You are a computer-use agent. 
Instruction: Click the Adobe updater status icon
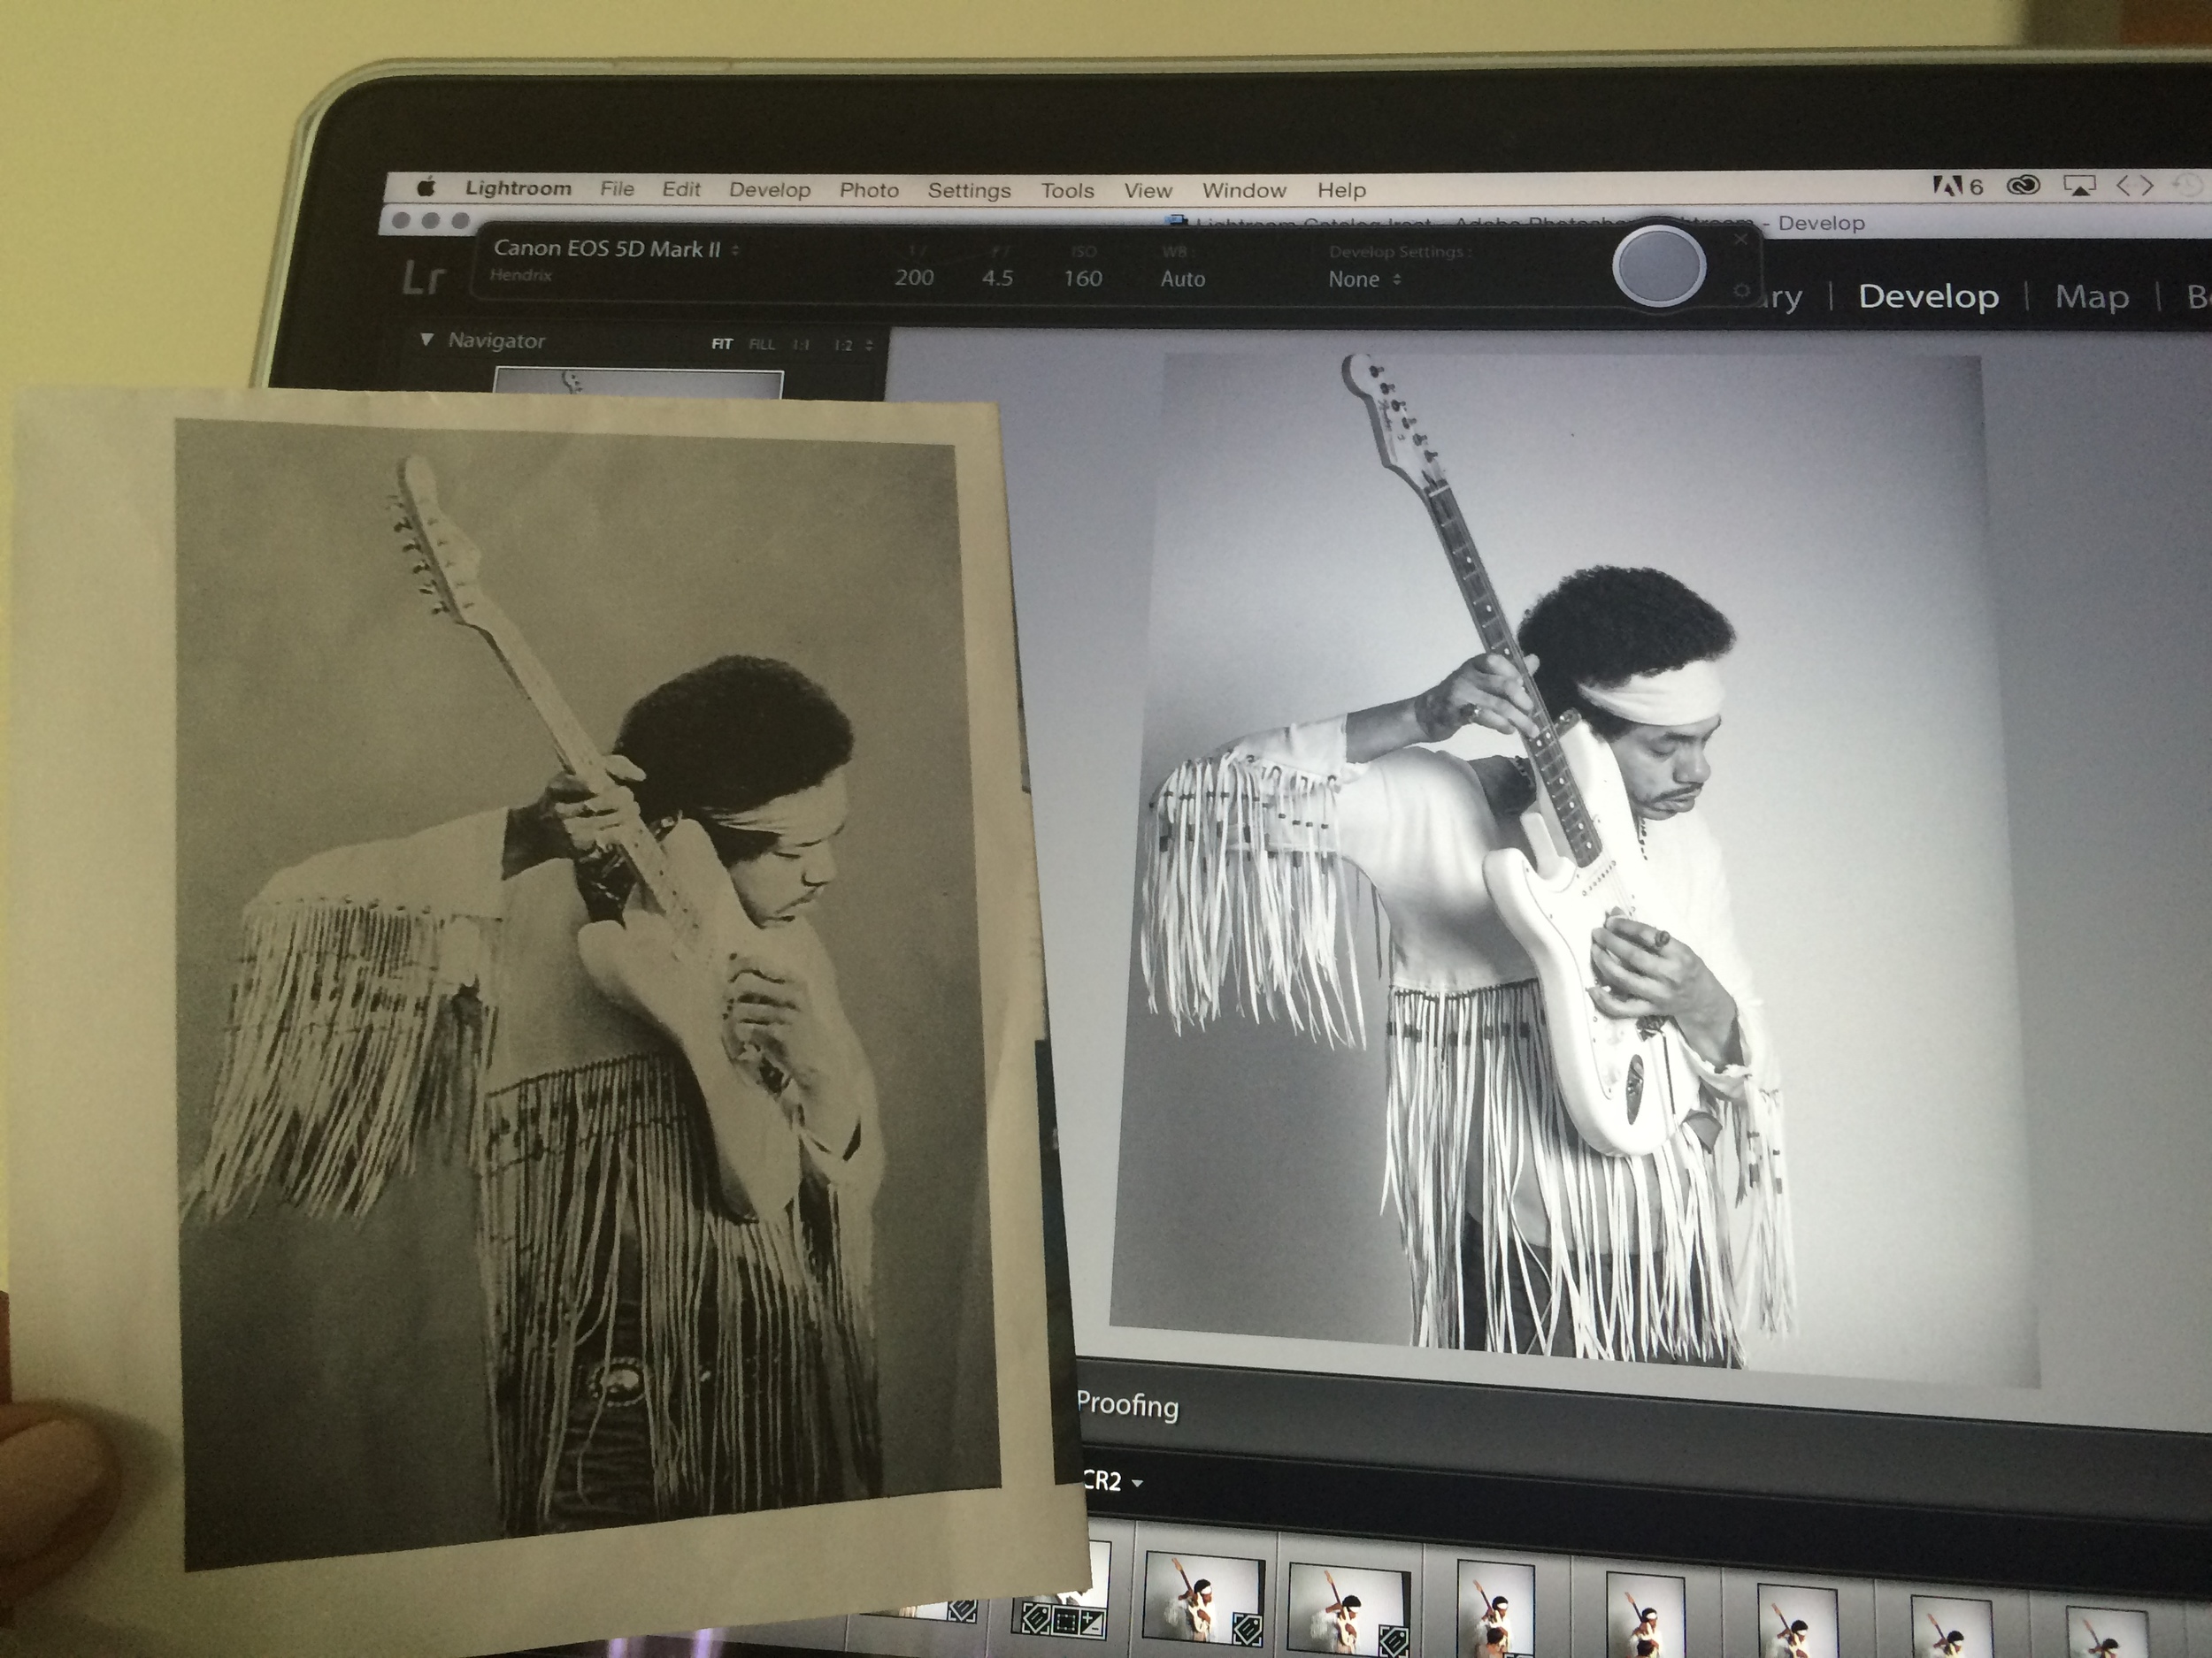pyautogui.click(x=1958, y=186)
